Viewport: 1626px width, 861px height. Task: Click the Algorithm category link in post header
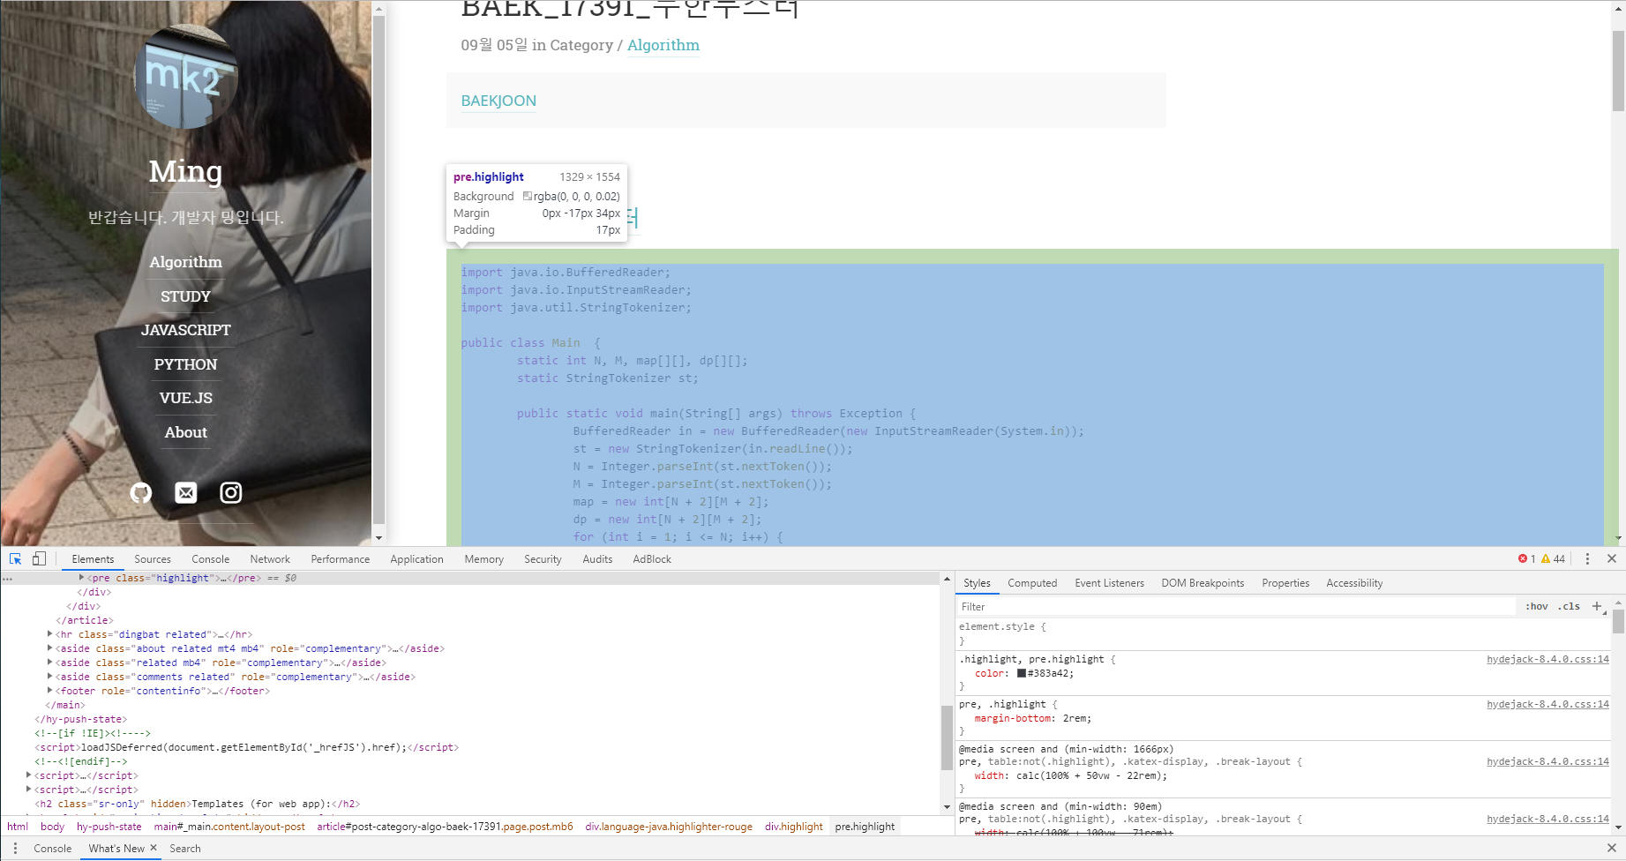663,45
